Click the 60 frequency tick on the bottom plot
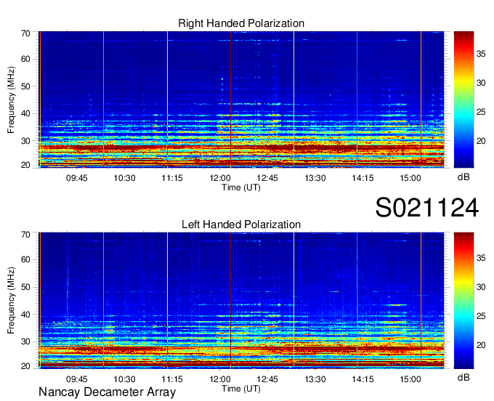The height and width of the screenshot is (401, 494). [x=25, y=259]
